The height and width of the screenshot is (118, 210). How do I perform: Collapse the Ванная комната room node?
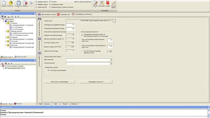[6, 31]
